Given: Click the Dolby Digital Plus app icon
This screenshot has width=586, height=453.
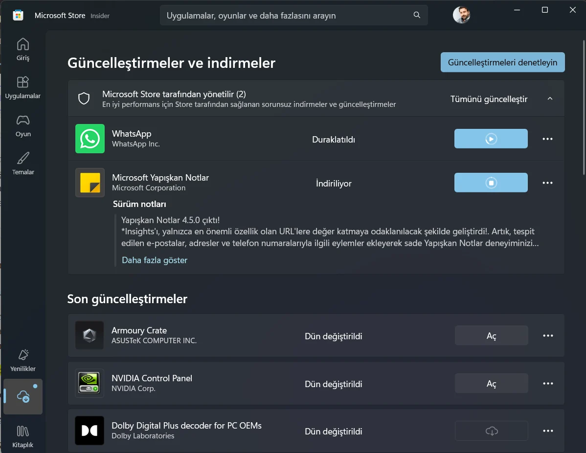Looking at the screenshot, I should click(x=90, y=431).
